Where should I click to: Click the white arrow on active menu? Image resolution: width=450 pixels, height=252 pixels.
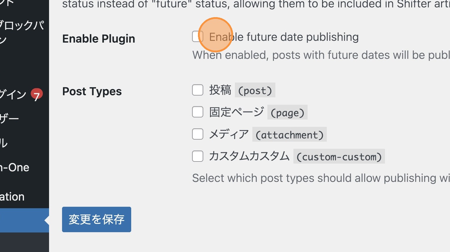pos(47,220)
